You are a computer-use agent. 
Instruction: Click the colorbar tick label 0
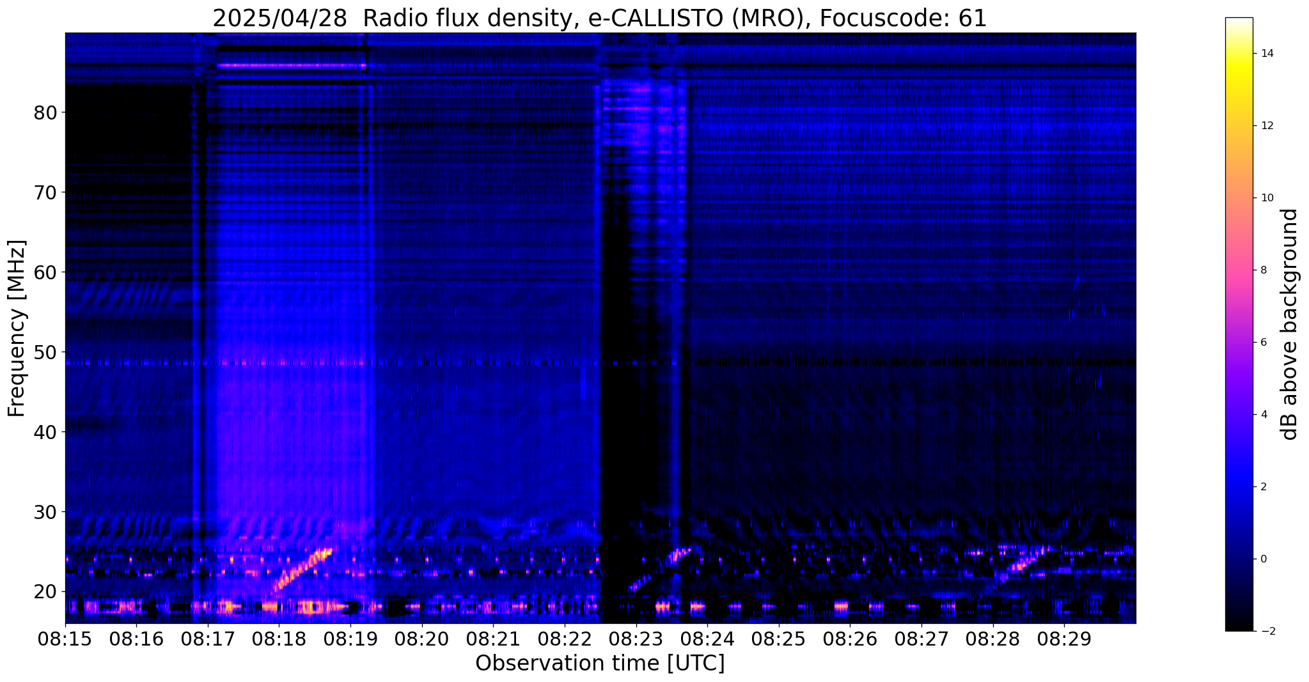click(1262, 559)
